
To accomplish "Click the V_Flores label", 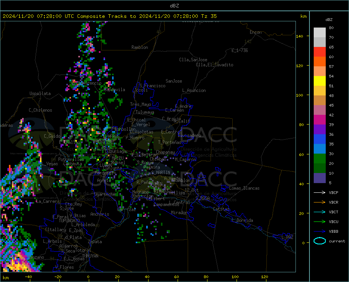I will click(64, 267).
